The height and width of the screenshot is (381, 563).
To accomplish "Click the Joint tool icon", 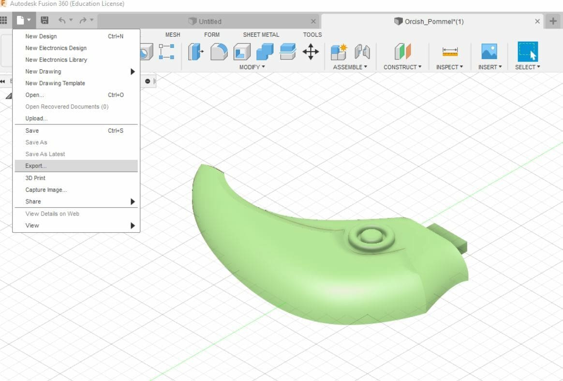I will (x=362, y=52).
